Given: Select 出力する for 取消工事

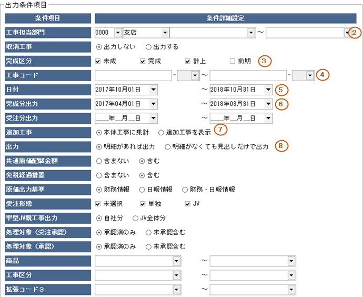Looking at the screenshot, I should pyautogui.click(x=148, y=47).
